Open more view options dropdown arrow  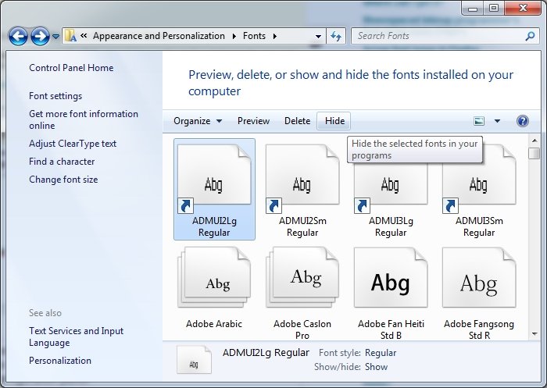click(x=497, y=121)
